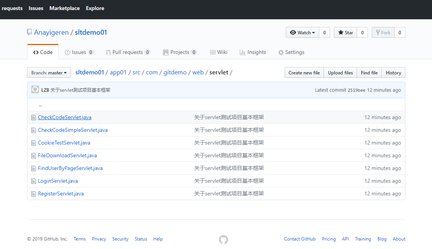Viewport: 432px width, 249px height.
Task: Open API link in footer
Action: pyautogui.click(x=346, y=239)
